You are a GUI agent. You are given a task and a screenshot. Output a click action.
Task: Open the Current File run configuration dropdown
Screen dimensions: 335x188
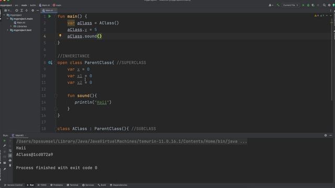coord(291,5)
